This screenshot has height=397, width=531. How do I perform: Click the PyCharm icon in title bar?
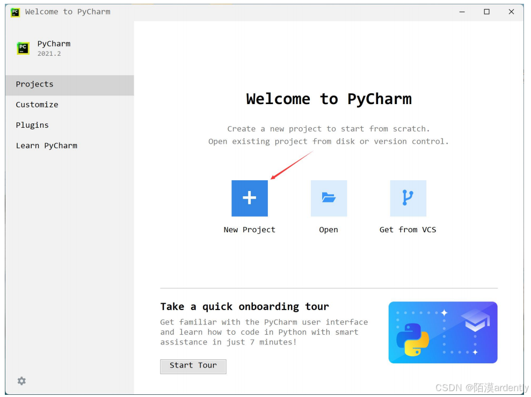[x=15, y=12]
